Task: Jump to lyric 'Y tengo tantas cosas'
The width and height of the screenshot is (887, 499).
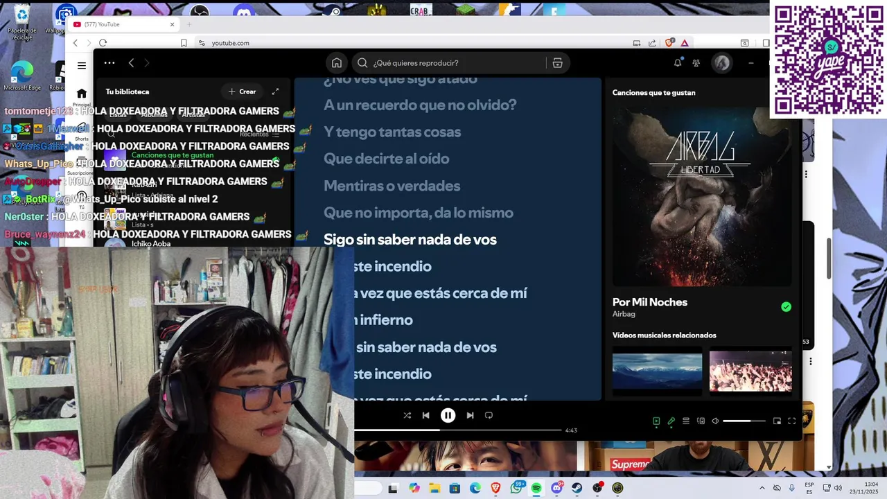Action: [392, 132]
